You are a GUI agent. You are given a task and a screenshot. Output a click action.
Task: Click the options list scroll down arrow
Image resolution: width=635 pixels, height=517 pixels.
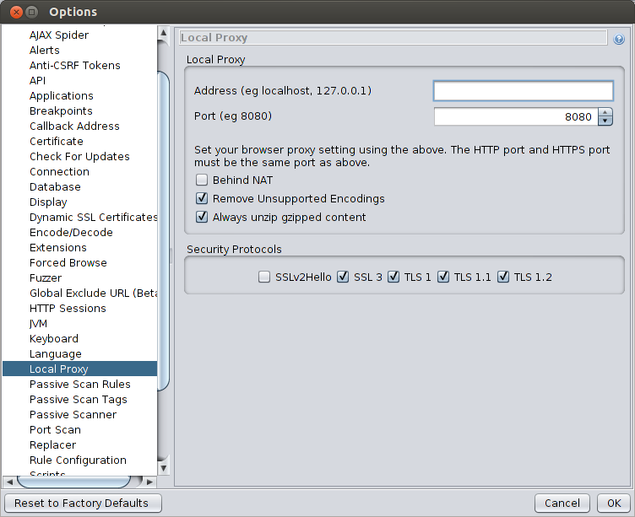click(163, 468)
